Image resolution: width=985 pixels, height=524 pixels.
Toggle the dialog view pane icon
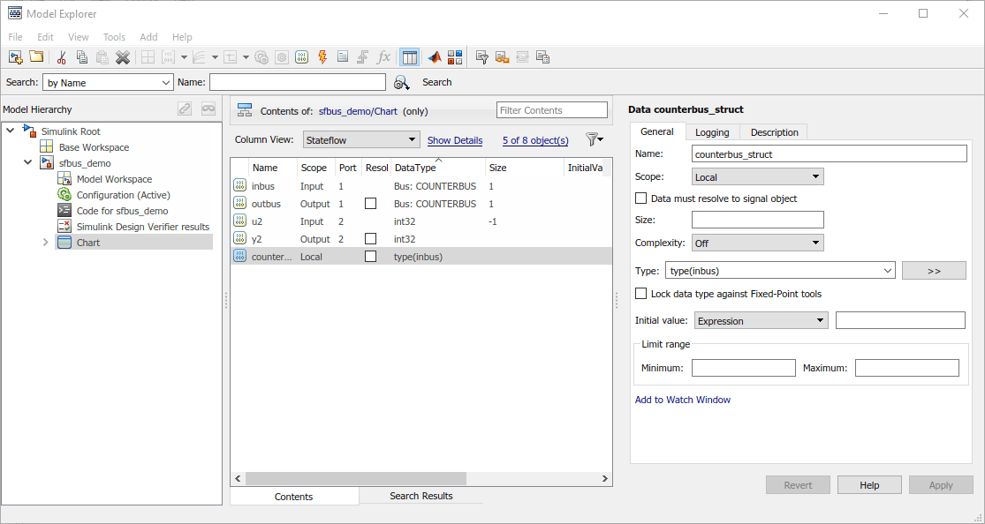(409, 57)
